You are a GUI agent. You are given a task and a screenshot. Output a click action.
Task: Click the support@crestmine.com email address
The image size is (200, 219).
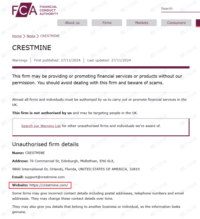[x=45, y=177]
